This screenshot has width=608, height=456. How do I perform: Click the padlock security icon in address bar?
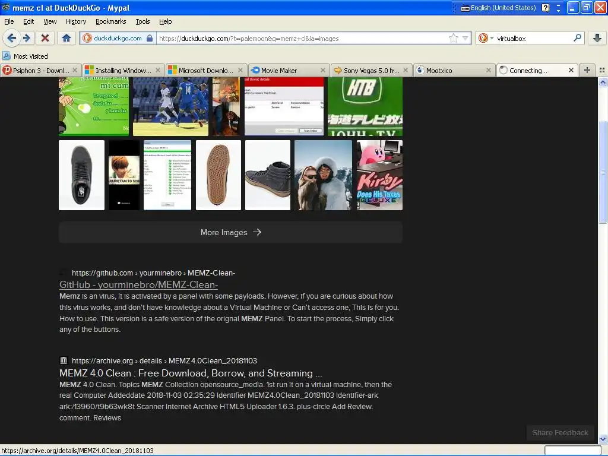pos(150,38)
